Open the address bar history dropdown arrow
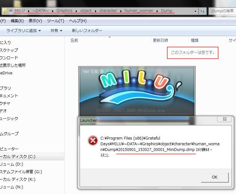Screen dimensions: 236x194 point(196,11)
